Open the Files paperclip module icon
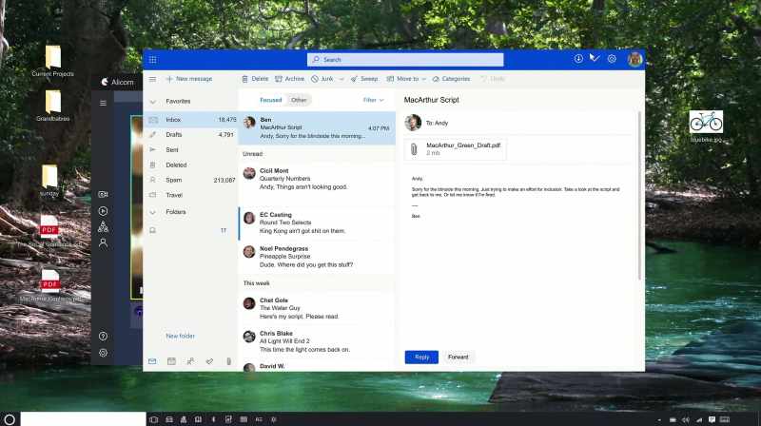The height and width of the screenshot is (426, 761). pyautogui.click(x=228, y=361)
